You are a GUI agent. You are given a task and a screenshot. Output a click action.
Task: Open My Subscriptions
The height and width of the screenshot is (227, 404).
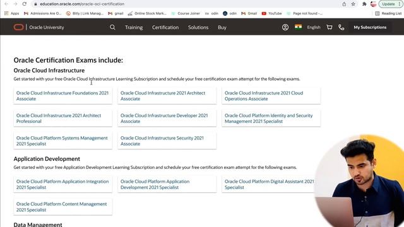pos(370,27)
